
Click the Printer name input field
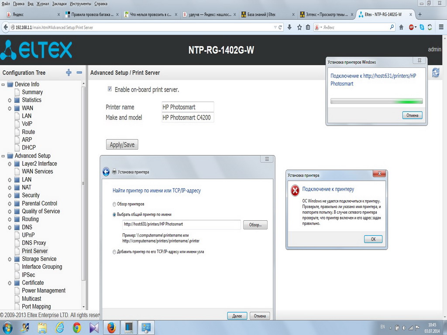coord(188,107)
